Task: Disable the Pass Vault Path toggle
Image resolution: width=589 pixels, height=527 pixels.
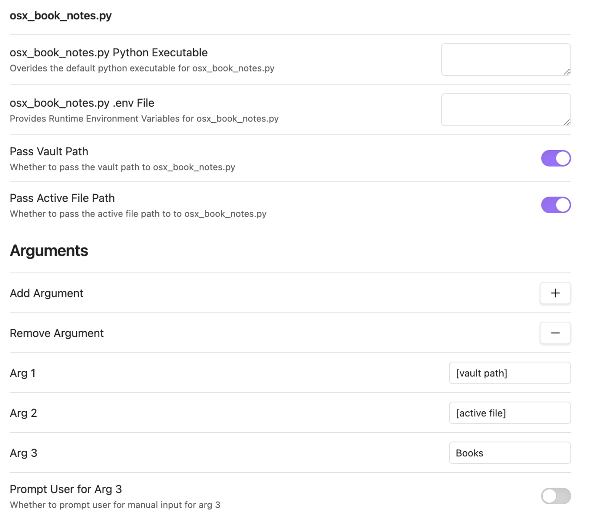Action: pos(556,158)
